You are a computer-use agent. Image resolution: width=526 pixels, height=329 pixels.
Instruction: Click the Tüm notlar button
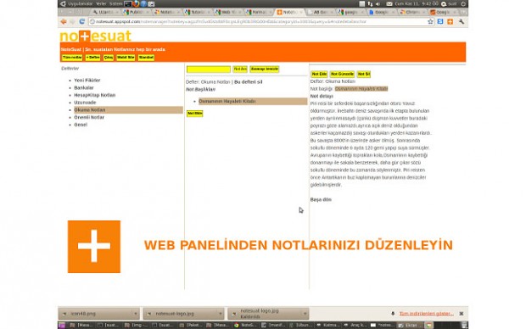pos(72,58)
